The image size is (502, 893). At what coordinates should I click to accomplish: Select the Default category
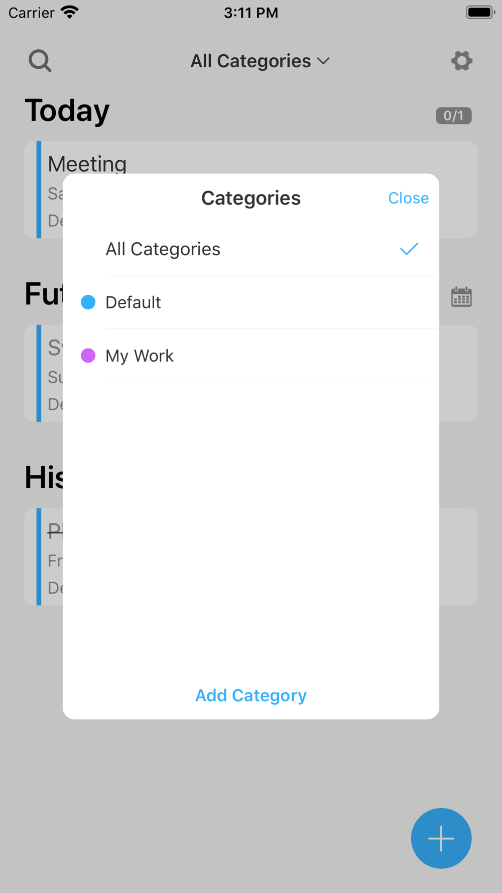(251, 302)
